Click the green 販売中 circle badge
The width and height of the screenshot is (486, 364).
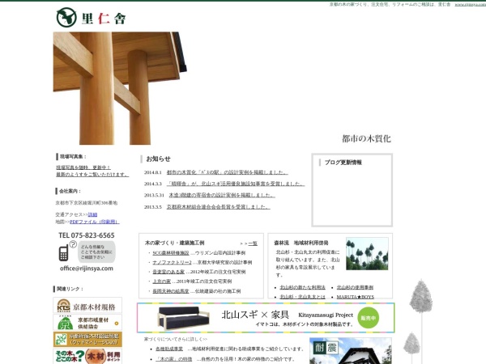(x=369, y=318)
